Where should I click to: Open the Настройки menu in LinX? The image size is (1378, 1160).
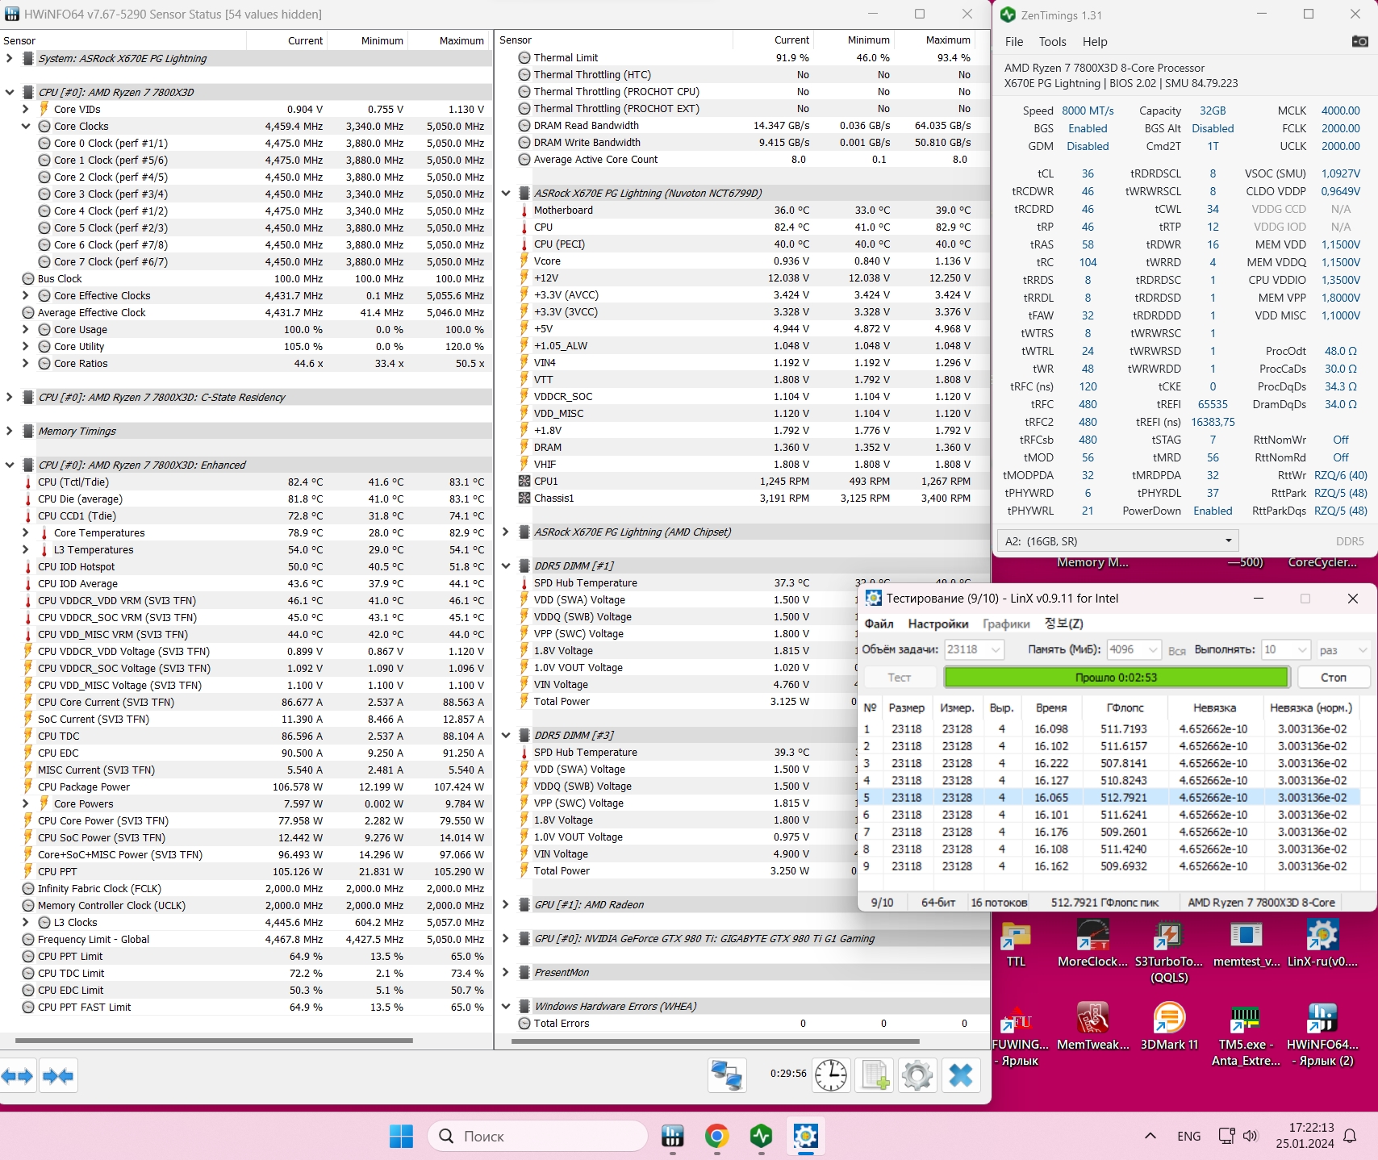click(x=938, y=624)
